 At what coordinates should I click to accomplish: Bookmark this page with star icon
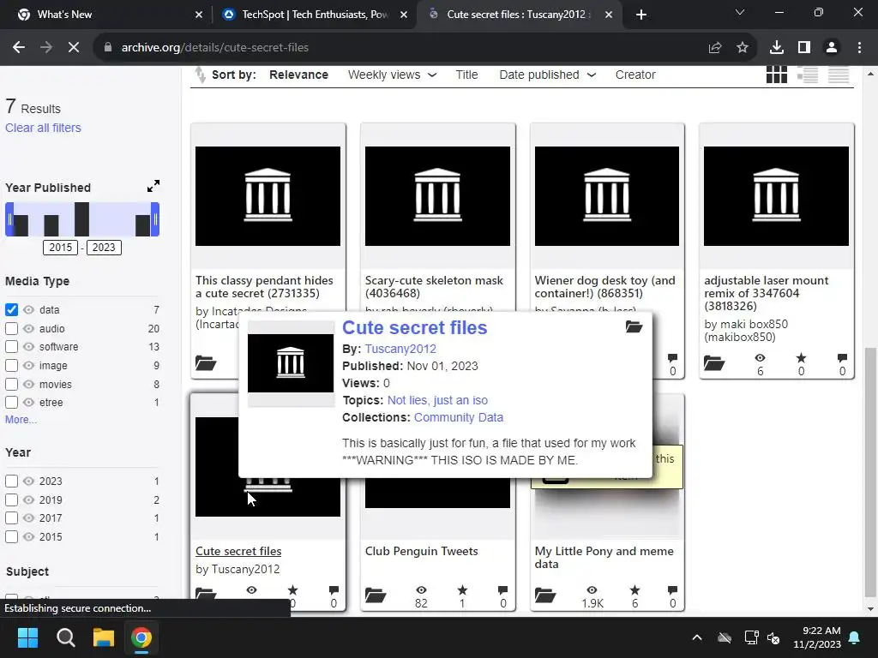[x=743, y=48]
